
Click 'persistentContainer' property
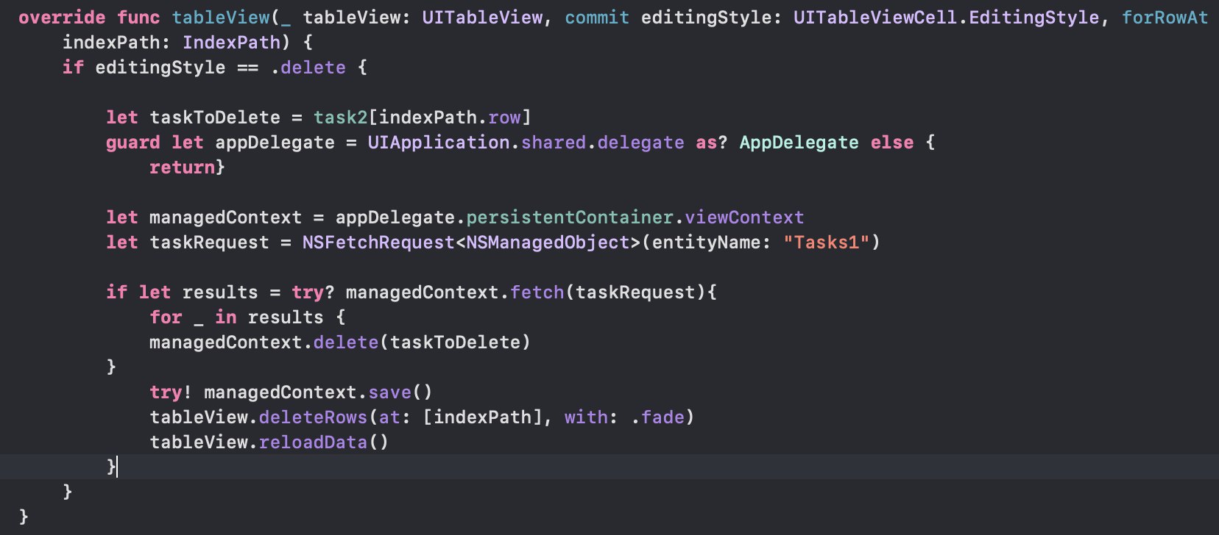point(570,217)
